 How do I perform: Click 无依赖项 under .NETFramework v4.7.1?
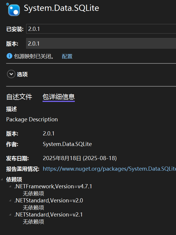pyautogui.click(x=33, y=194)
